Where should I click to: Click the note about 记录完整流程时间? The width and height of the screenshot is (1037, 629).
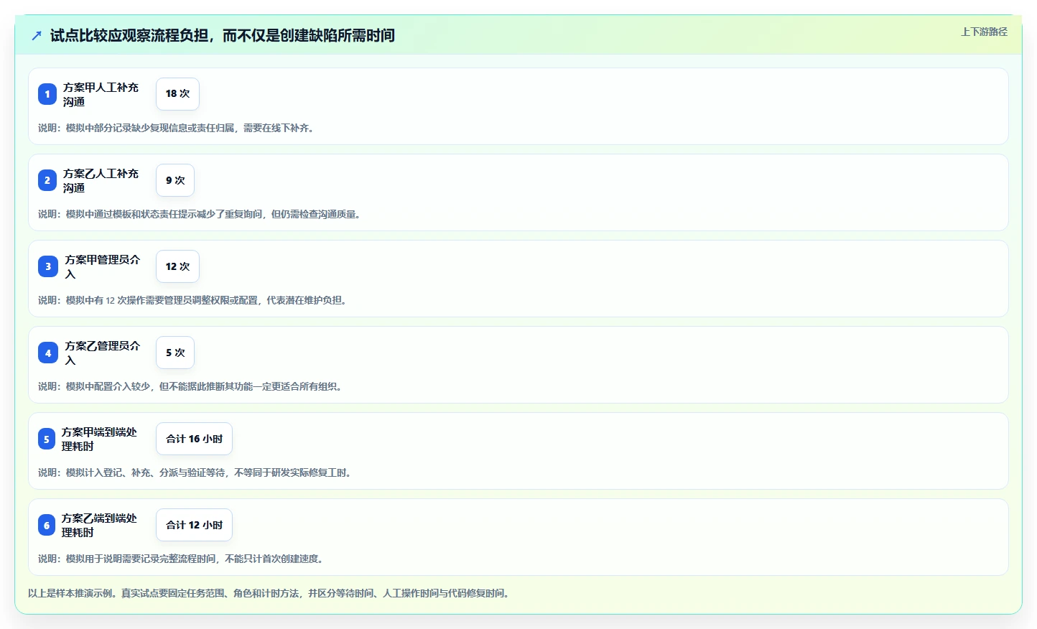tap(182, 559)
